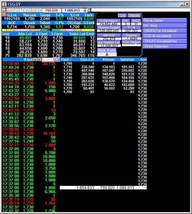Screen dimensions: 192x214
Task: Sort the table by Gun Lot column
Action: 87,59
